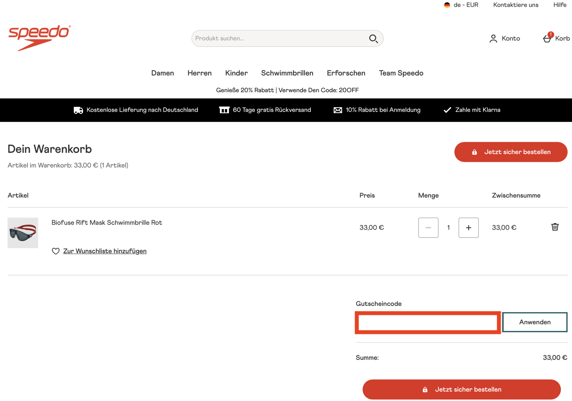The height and width of the screenshot is (401, 572).
Task: Focus the Gutscheincode input field
Action: coord(428,323)
